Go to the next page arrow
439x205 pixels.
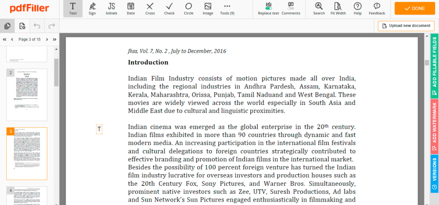pos(47,39)
